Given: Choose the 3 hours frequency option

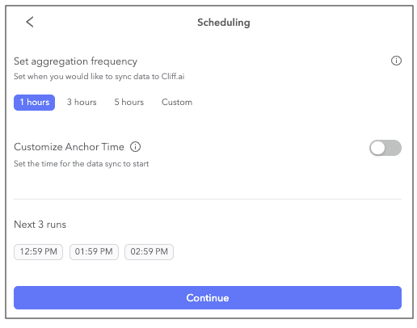Looking at the screenshot, I should 82,103.
